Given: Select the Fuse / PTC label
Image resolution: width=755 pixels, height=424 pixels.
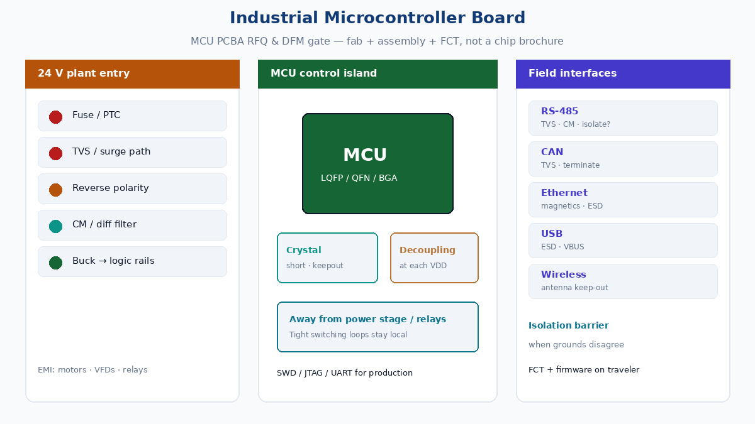Looking at the screenshot, I should [96, 116].
